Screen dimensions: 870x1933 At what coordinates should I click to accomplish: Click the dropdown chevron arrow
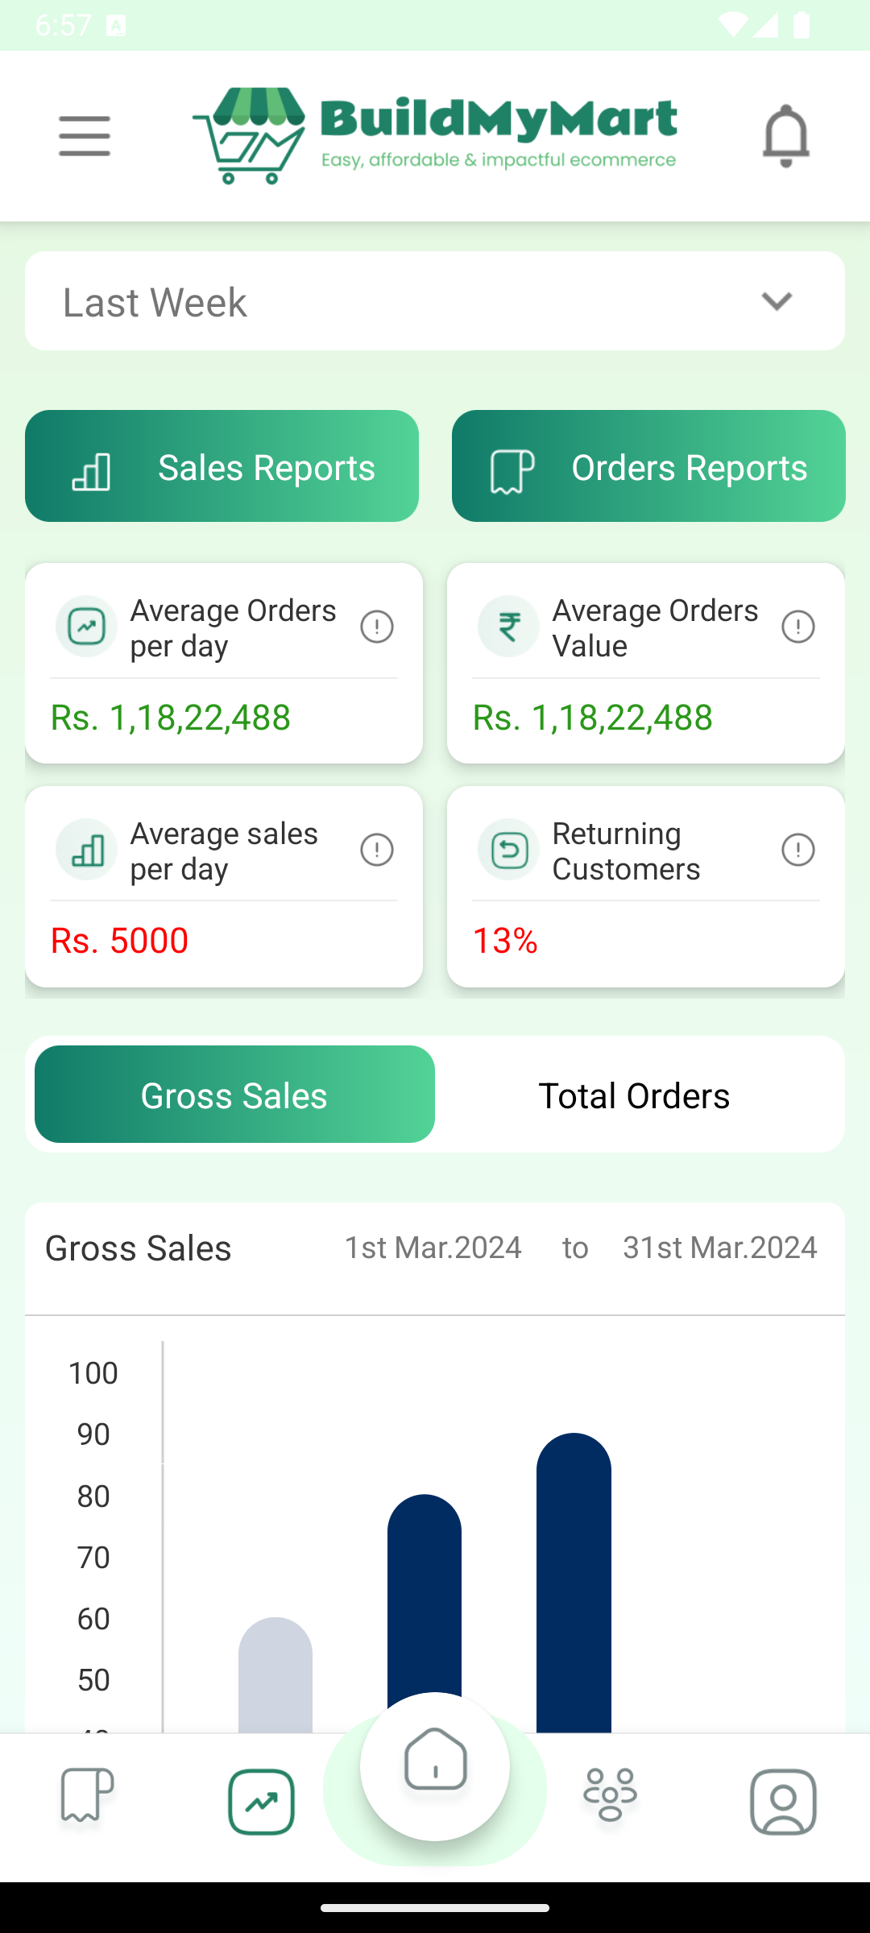[x=777, y=301]
